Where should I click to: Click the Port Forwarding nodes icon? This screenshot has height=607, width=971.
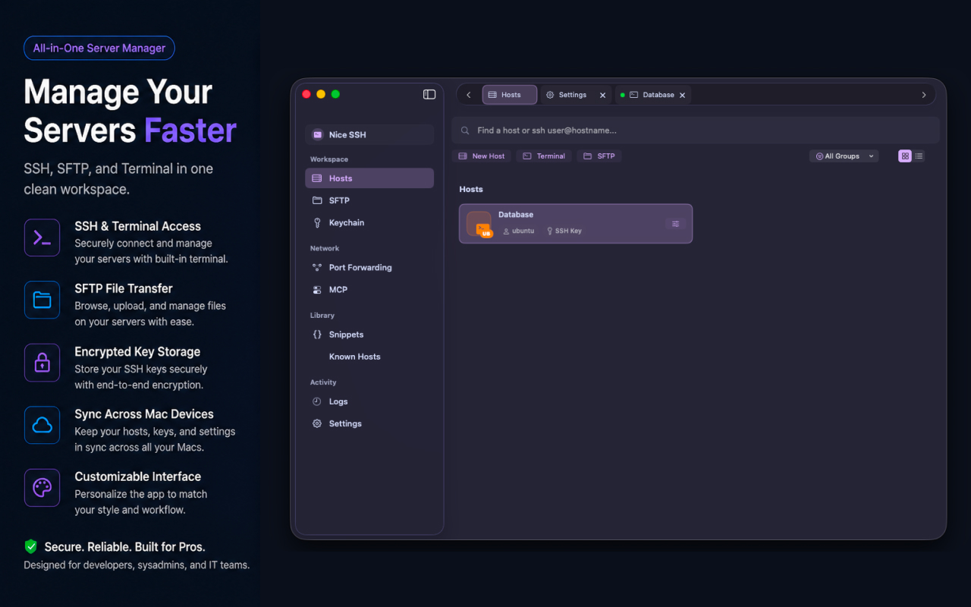pos(317,267)
